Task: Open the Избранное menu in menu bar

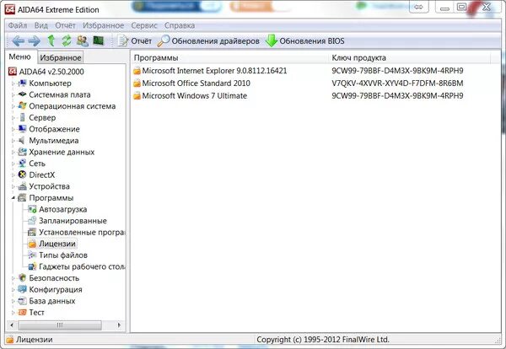Action: 103,25
